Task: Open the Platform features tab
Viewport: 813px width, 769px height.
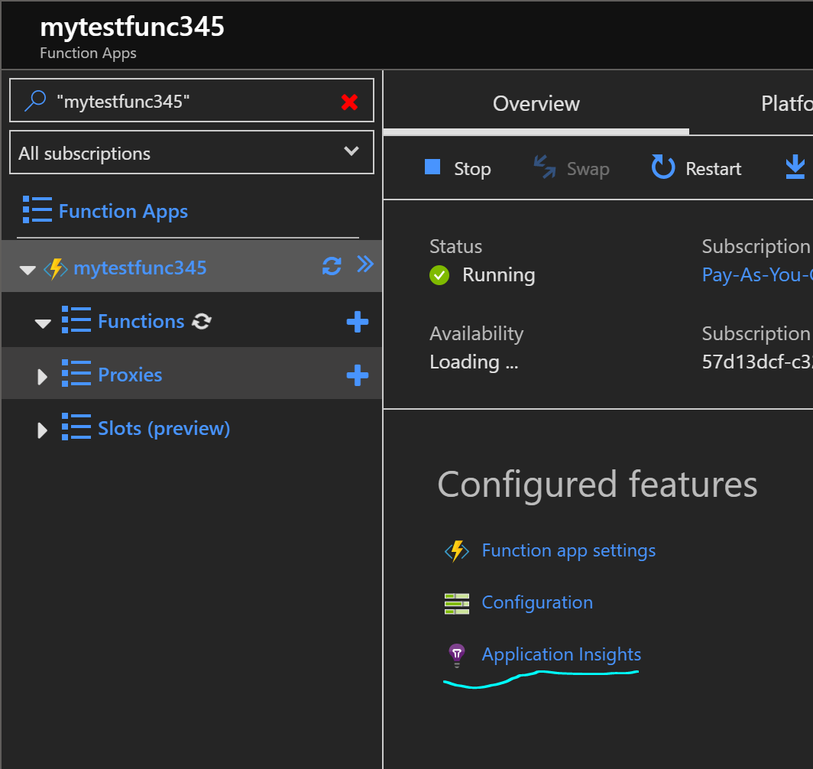Action: tap(786, 104)
